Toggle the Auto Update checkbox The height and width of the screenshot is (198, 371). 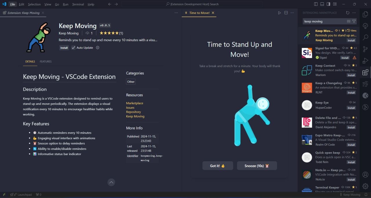(73, 48)
